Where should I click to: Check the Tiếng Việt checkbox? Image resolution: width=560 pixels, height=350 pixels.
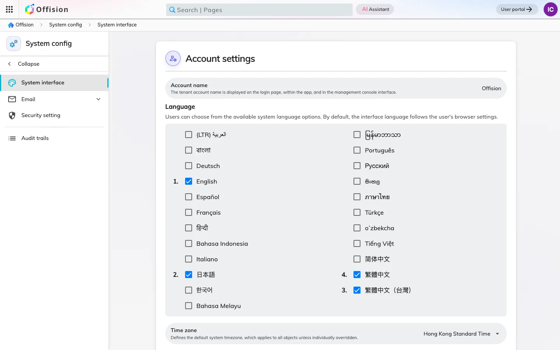pos(357,243)
